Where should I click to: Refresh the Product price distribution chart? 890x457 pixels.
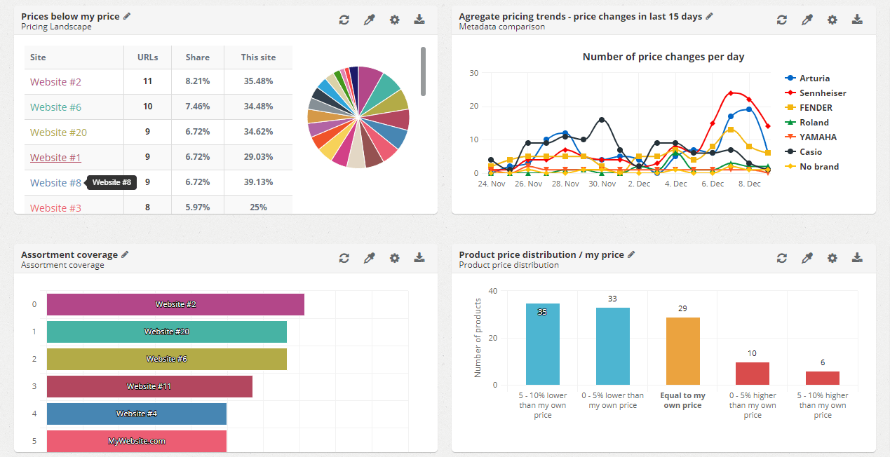(781, 258)
